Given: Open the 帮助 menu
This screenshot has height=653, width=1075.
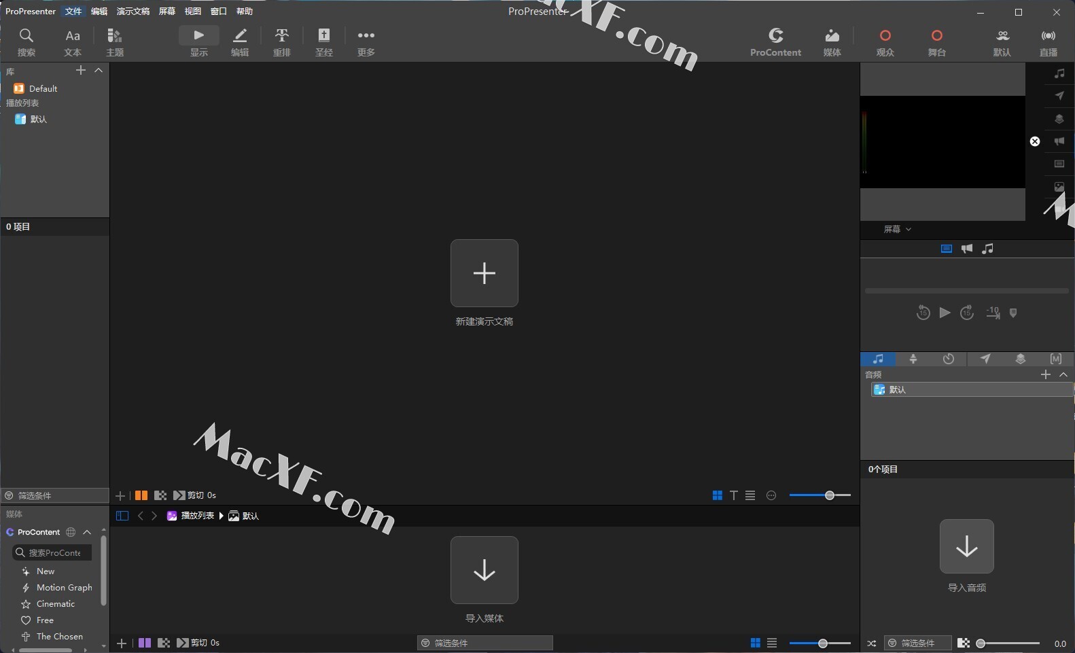Looking at the screenshot, I should 245,12.
